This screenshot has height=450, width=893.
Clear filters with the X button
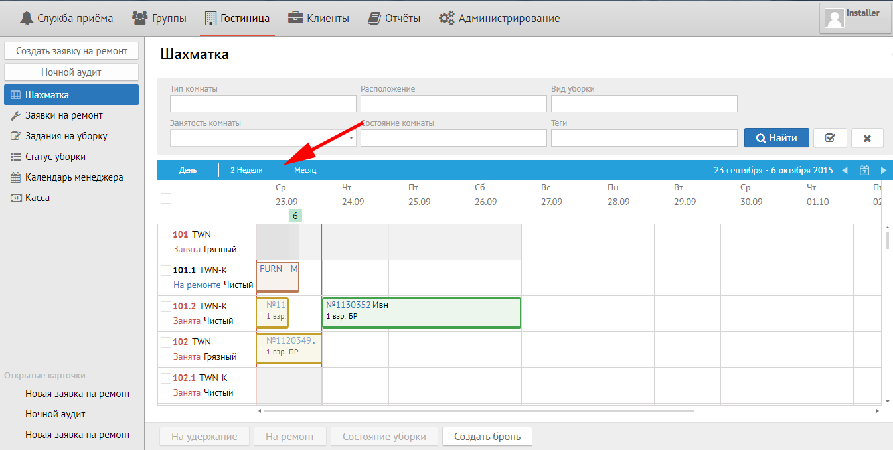point(867,138)
